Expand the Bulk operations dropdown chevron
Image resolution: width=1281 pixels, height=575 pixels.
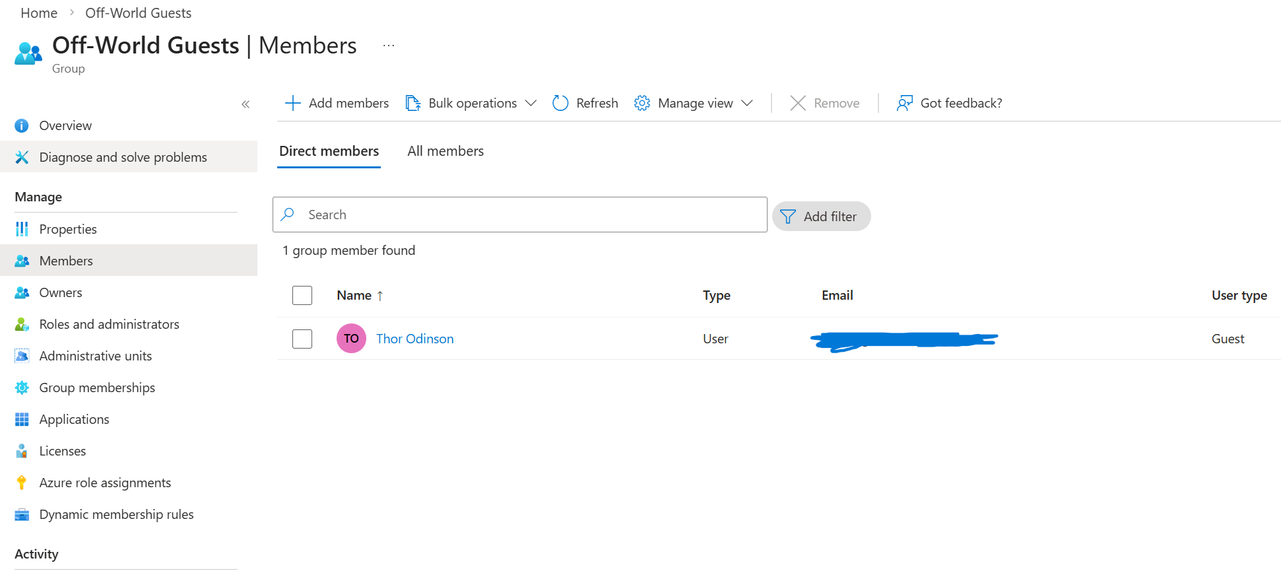531,103
